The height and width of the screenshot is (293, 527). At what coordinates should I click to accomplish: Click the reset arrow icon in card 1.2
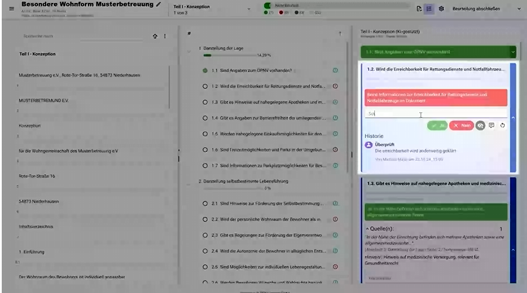(502, 125)
